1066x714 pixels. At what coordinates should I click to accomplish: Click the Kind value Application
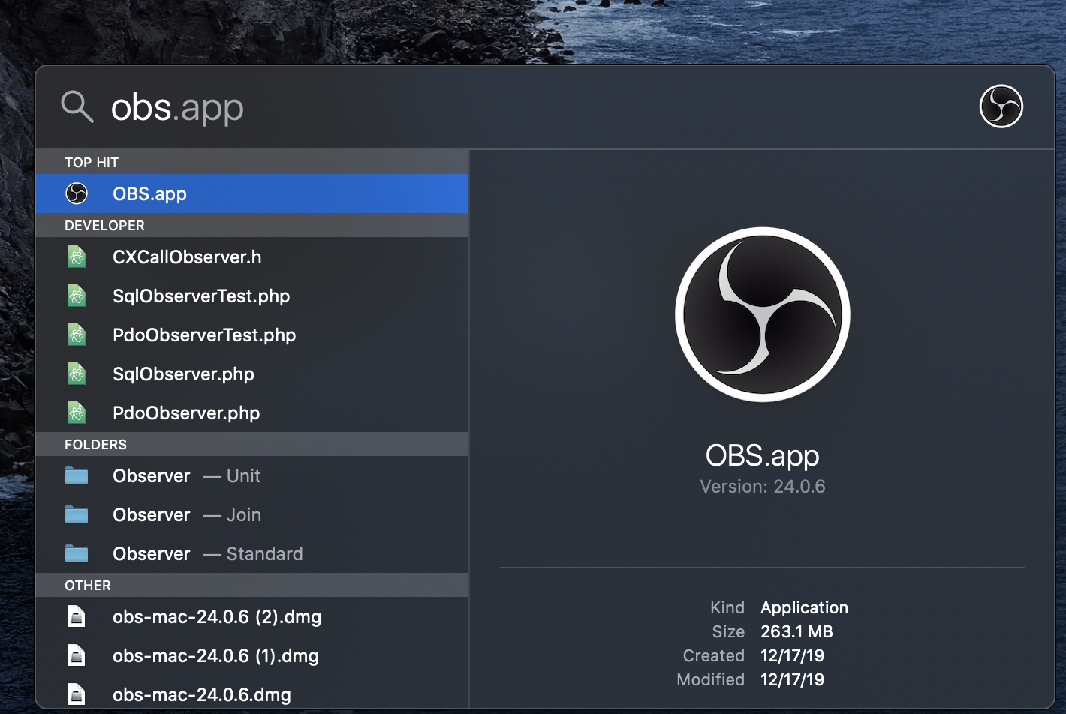click(x=804, y=607)
